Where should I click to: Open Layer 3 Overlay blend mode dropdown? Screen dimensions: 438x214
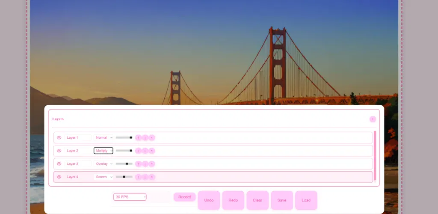click(104, 164)
